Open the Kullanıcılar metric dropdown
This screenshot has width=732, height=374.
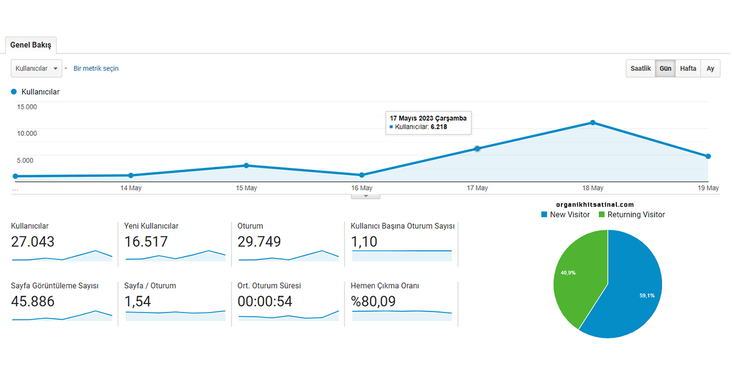pos(37,69)
